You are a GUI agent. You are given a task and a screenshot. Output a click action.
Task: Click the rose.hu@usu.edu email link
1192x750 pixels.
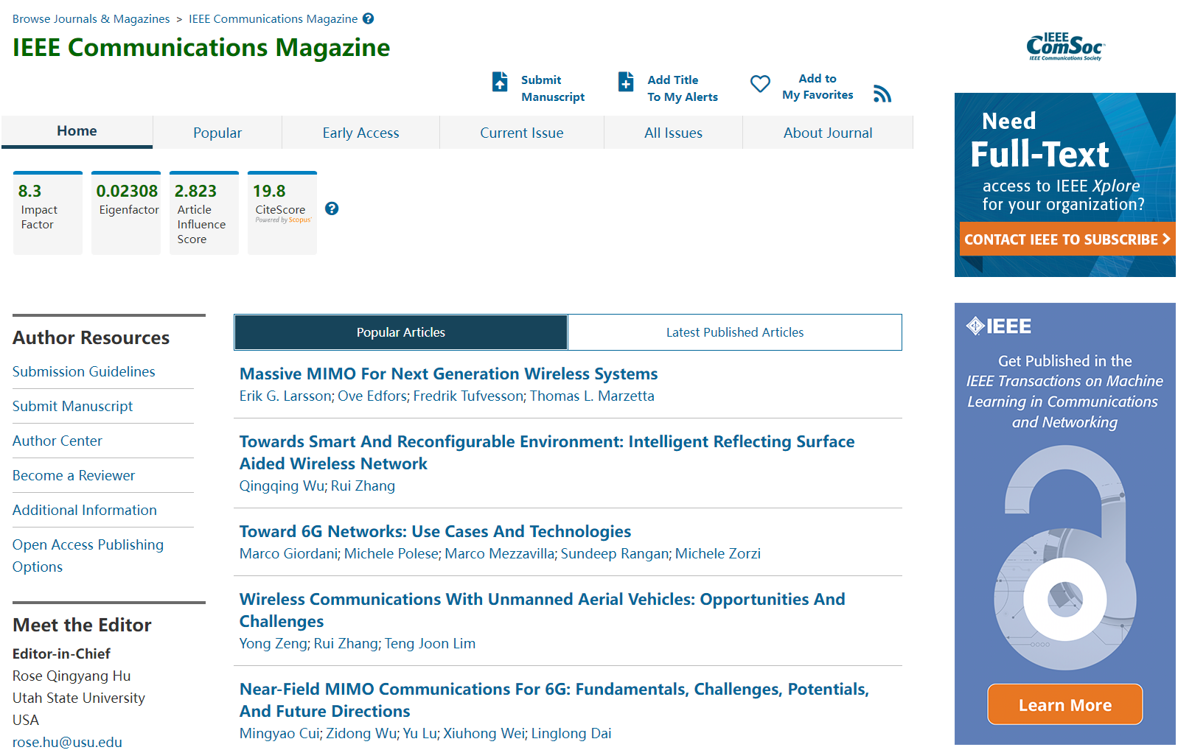(x=68, y=742)
